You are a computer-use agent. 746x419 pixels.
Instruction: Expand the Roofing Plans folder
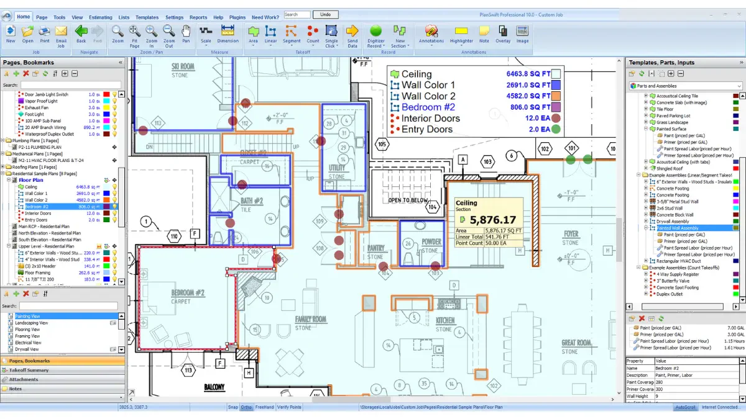pos(2,167)
